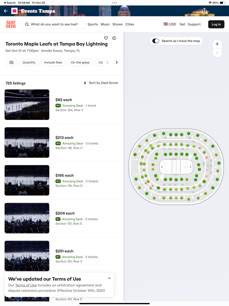This screenshot has width=229, height=306.
Task: Click the search field for live events
Action: [x=54, y=24]
